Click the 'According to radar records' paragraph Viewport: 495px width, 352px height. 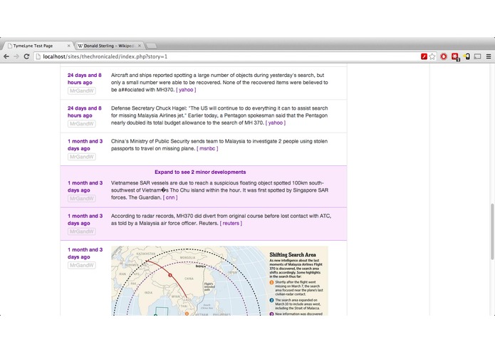(221, 219)
